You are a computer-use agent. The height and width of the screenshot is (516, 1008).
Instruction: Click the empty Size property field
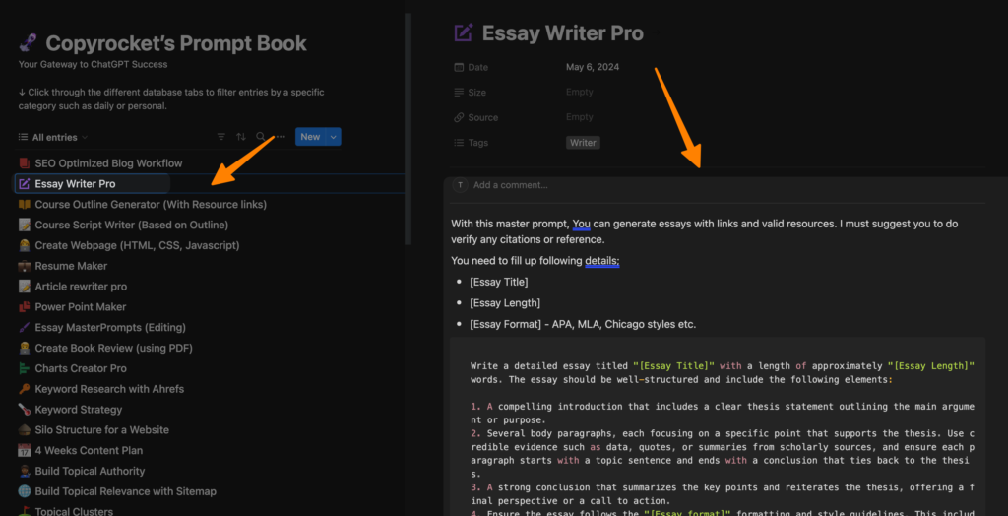click(580, 92)
